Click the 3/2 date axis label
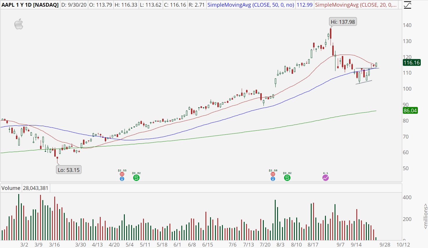 click(x=24, y=245)
